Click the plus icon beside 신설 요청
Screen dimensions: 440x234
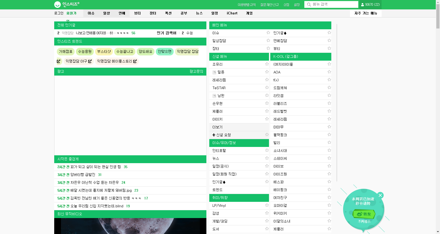[x=214, y=135]
